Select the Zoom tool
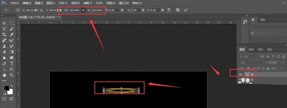Screen dimensions: 287x108 (x=12, y=75)
